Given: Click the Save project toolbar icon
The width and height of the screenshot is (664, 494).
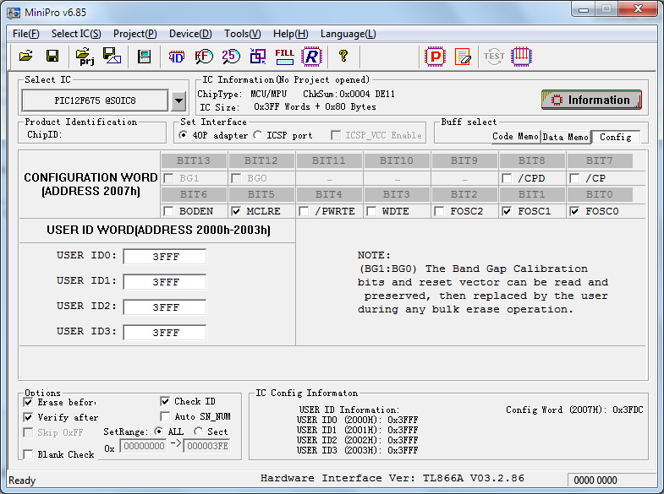Looking at the screenshot, I should coord(112,56).
